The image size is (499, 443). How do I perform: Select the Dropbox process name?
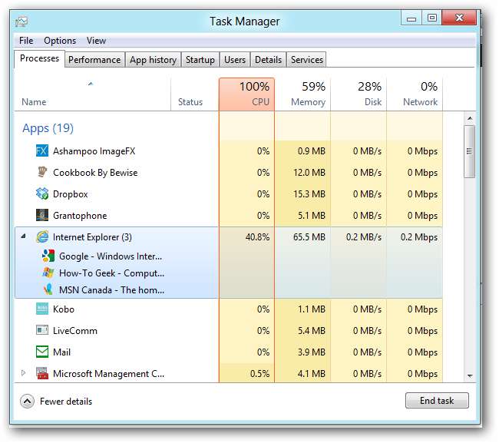[71, 194]
